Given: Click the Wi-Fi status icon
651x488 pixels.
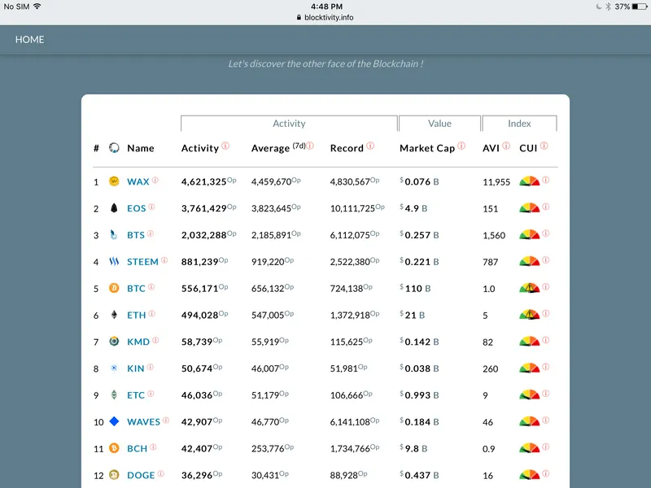Looking at the screenshot, I should pos(37,7).
